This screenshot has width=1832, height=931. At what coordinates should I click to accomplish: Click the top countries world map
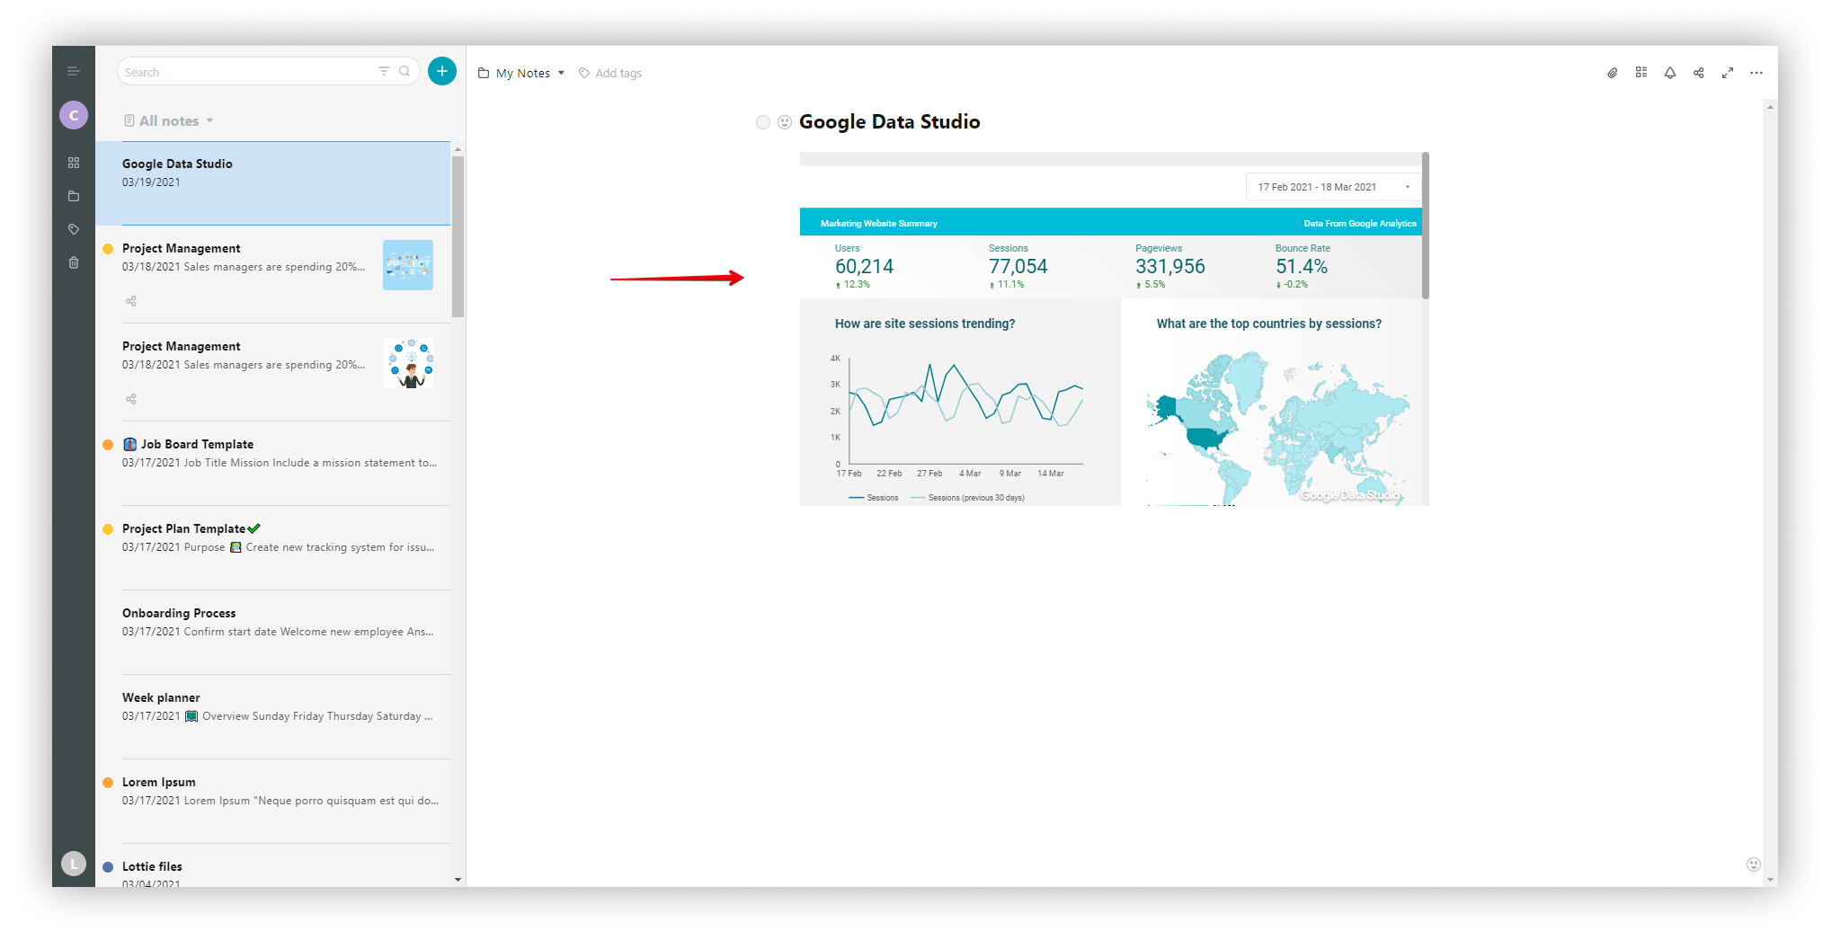point(1276,427)
